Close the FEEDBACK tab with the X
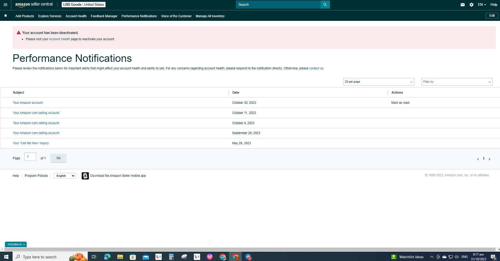This screenshot has height=261, width=500. 24,245
